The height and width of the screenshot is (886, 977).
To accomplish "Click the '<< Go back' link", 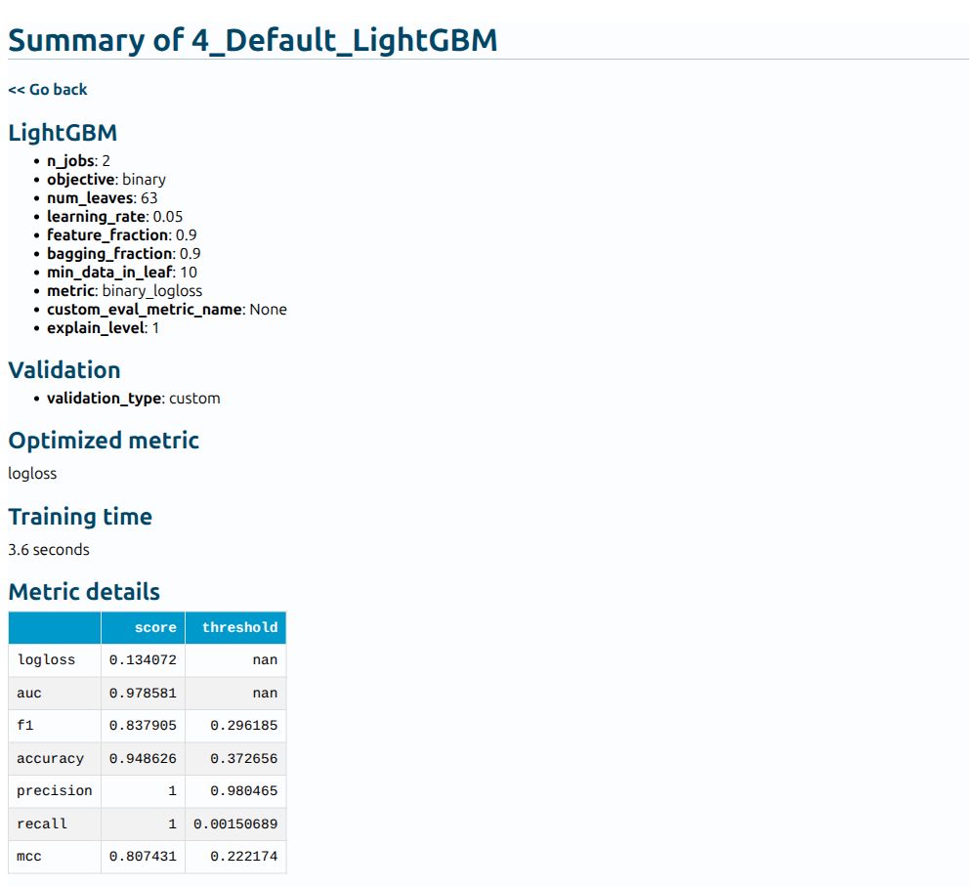I will [47, 90].
